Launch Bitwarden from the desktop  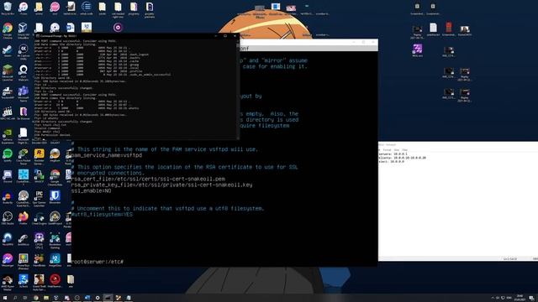click(x=55, y=197)
